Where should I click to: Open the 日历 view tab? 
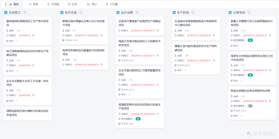point(73,4)
